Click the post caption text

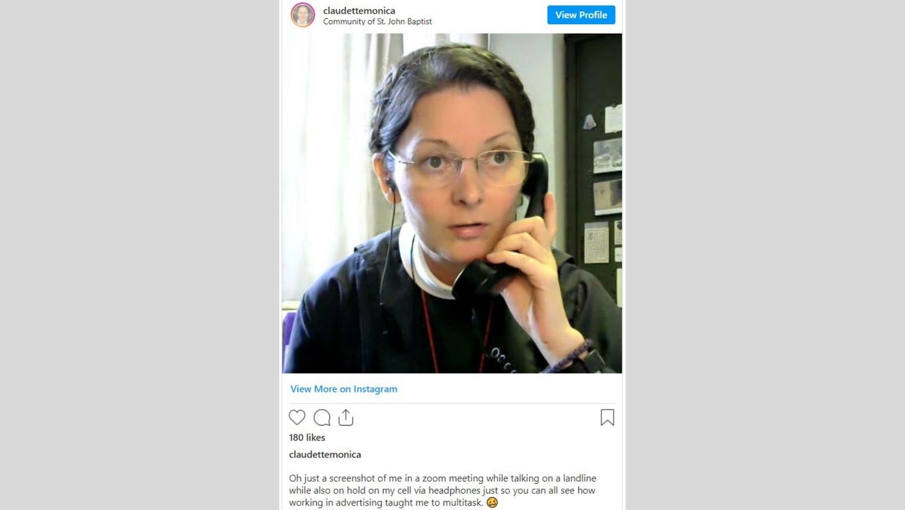coord(443,490)
